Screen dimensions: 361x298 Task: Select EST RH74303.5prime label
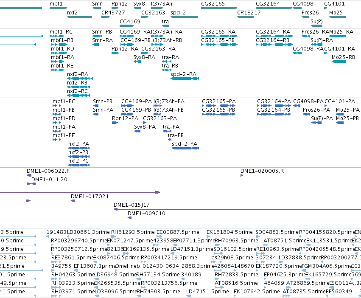158,292
